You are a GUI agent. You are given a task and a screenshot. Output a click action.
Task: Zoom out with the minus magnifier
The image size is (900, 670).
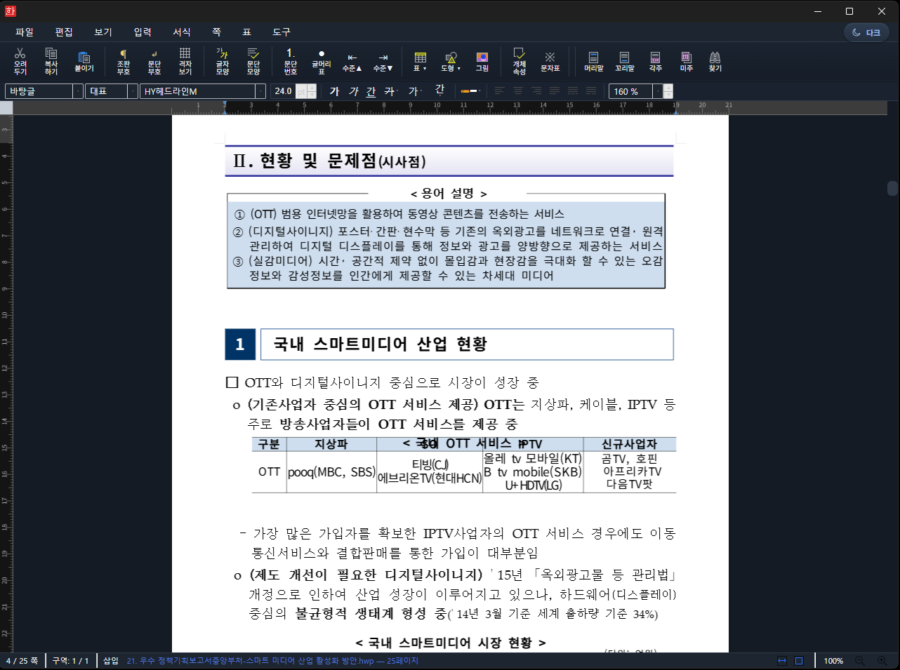[x=859, y=661]
